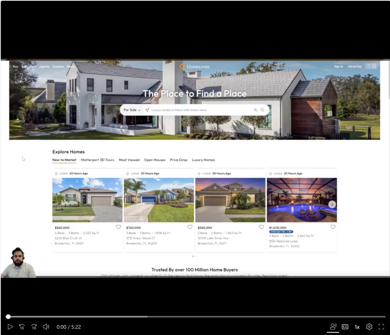Open the For Sale dropdown

coord(131,110)
